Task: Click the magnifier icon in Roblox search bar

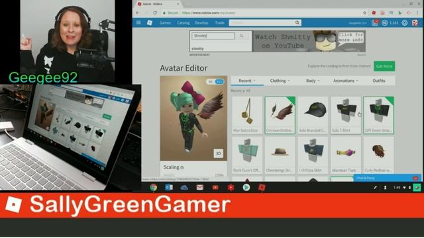Action: click(297, 22)
